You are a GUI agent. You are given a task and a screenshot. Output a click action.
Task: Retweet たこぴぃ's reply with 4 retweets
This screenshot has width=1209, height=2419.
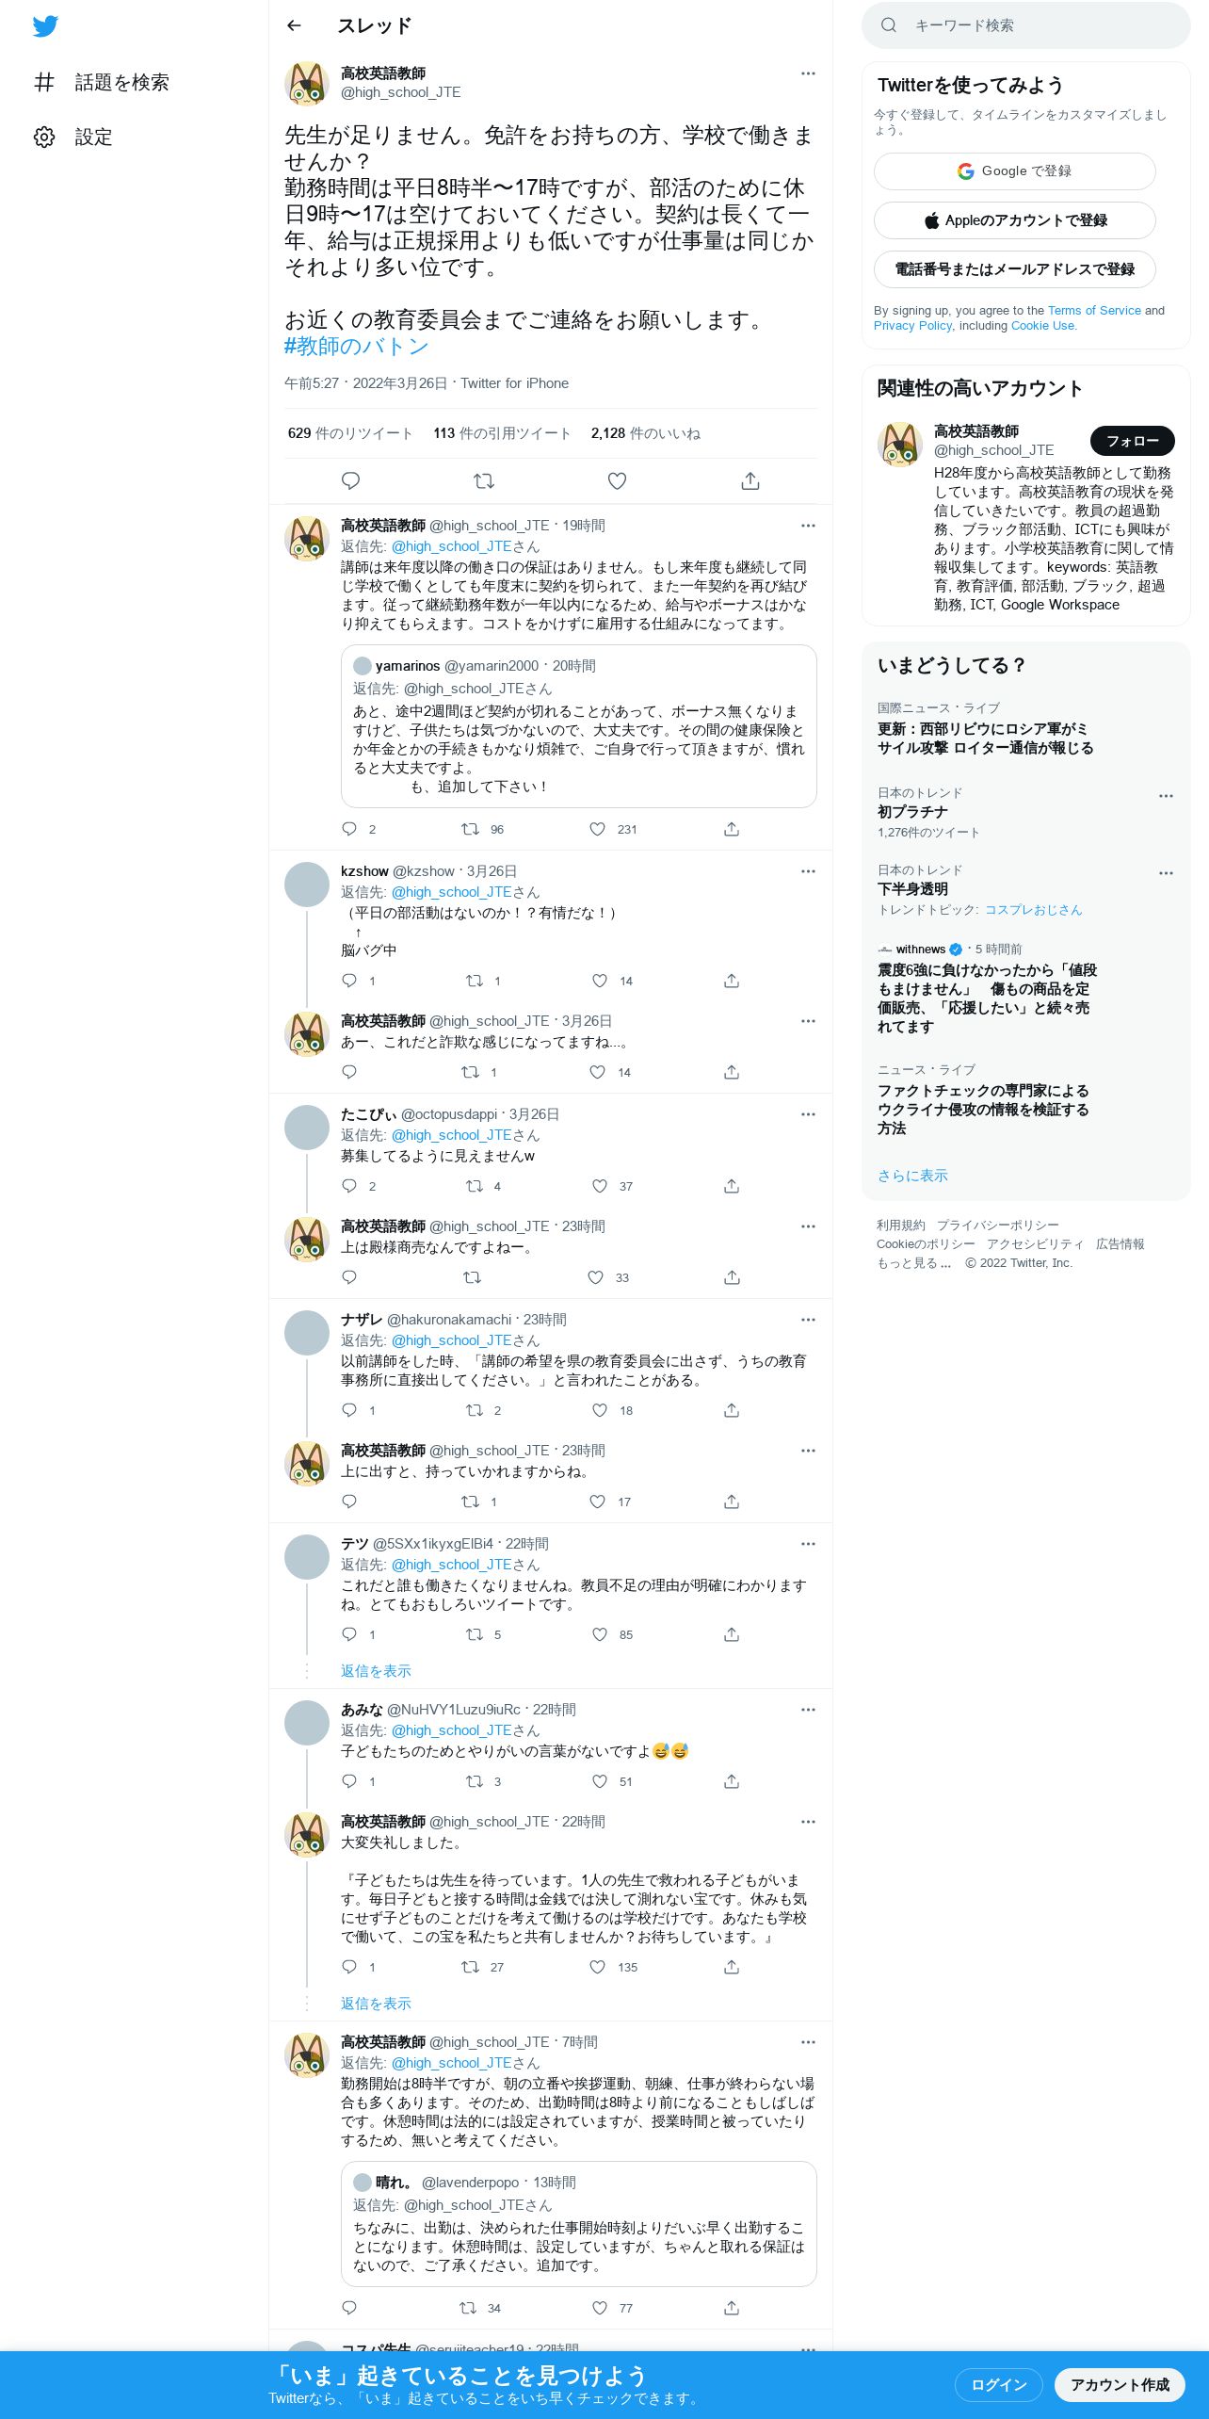(x=475, y=1186)
